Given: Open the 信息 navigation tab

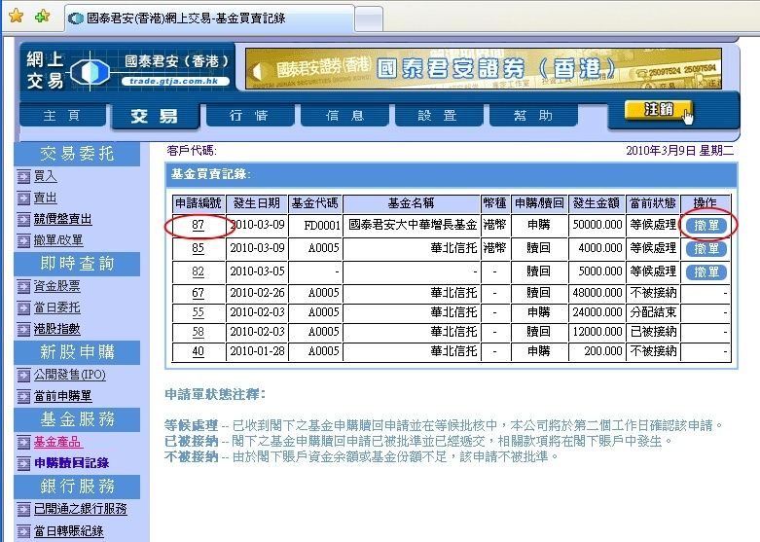Looking at the screenshot, I should 344,116.
